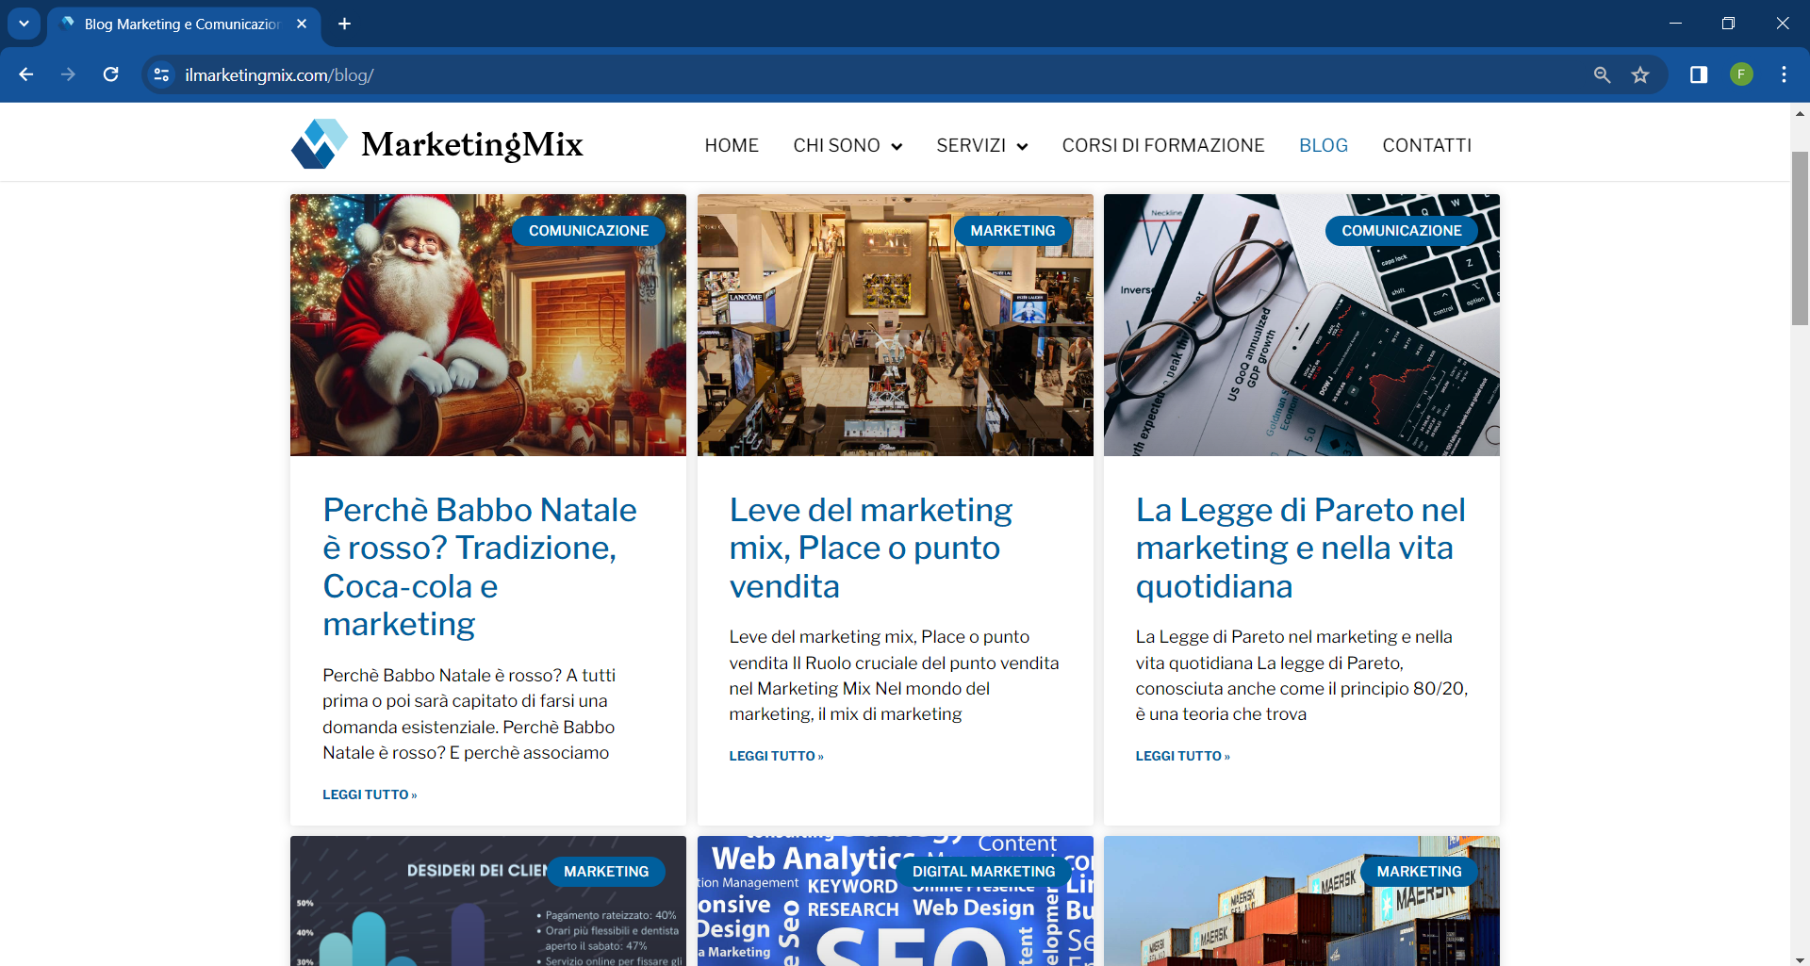Viewport: 1810px width, 966px height.
Task: Select the BLOG menu item
Action: (x=1324, y=145)
